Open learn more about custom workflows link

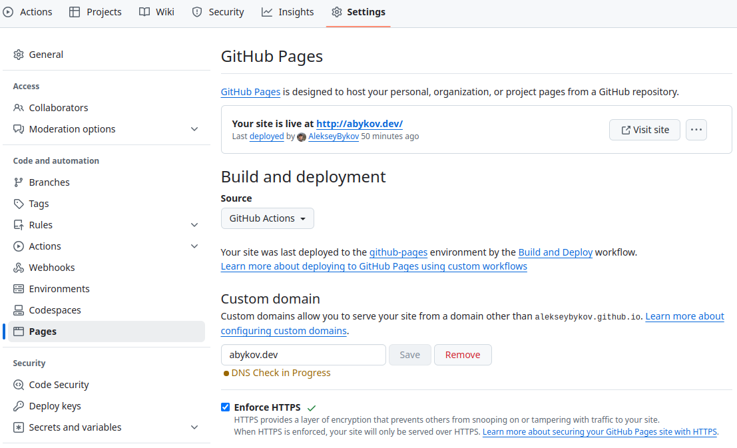tap(373, 266)
